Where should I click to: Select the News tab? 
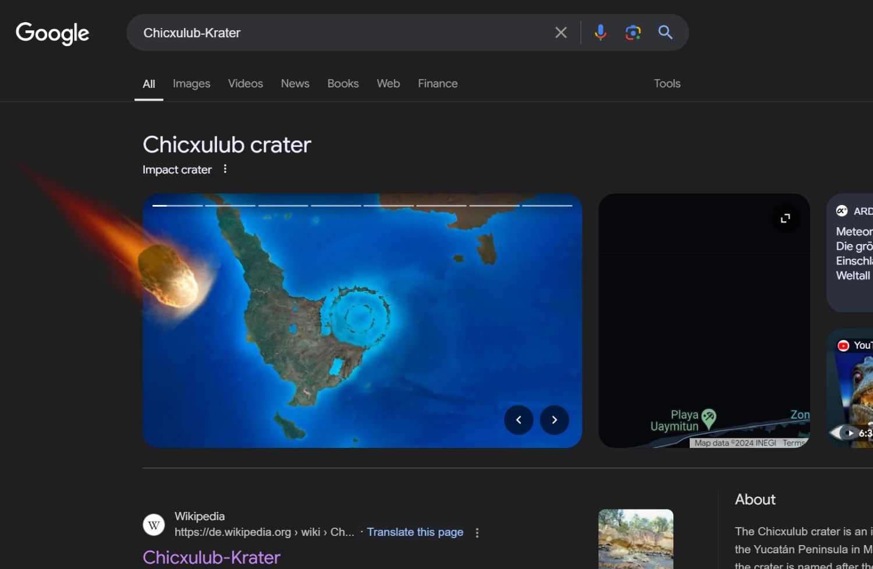click(x=294, y=84)
